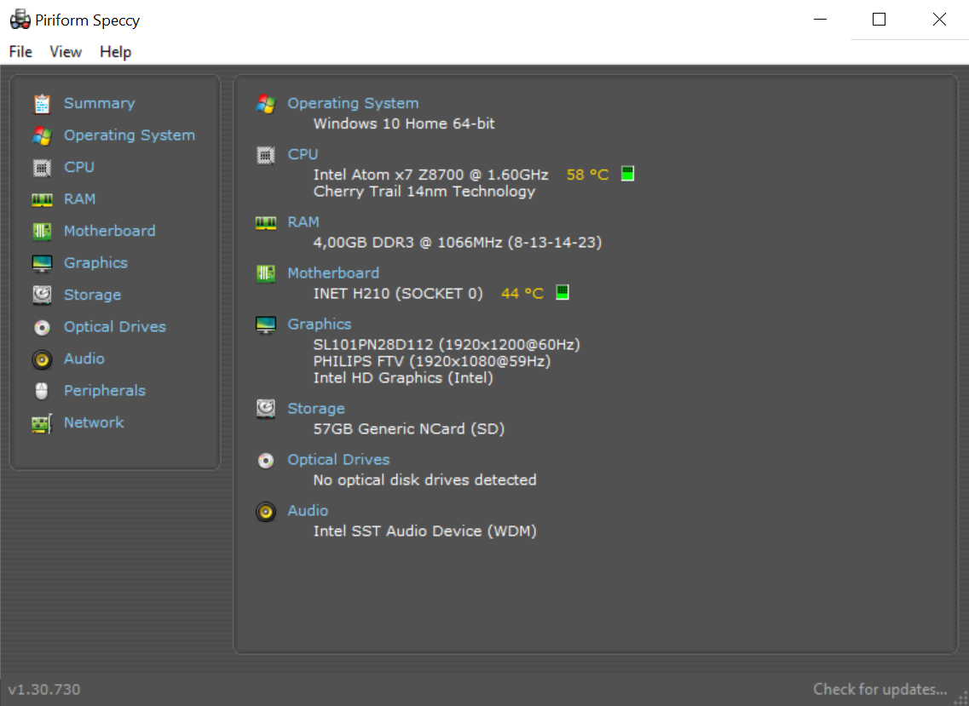Viewport: 969px width, 706px height.
Task: Maximize the Speccy window
Action: pyautogui.click(x=879, y=20)
